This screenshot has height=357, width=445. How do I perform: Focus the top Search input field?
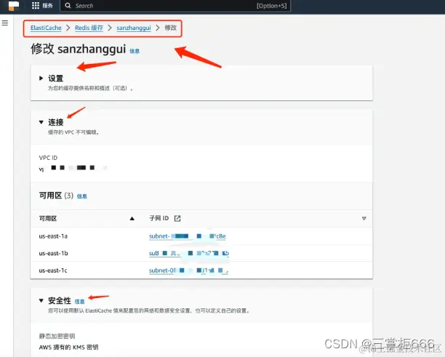point(175,6)
